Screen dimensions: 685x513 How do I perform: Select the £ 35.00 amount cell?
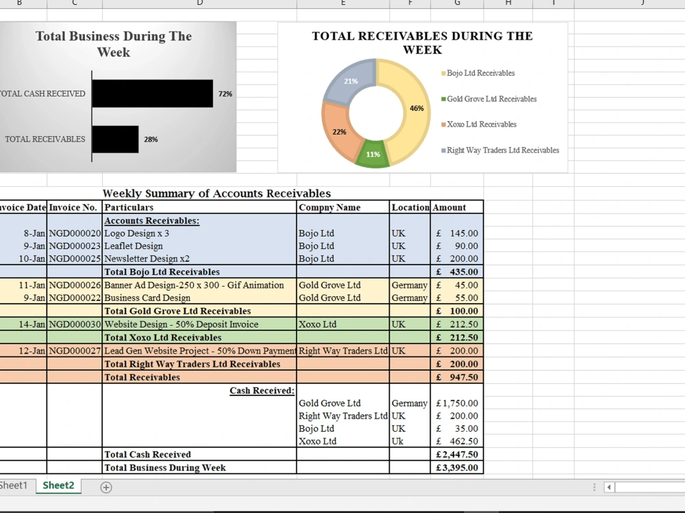(457, 429)
